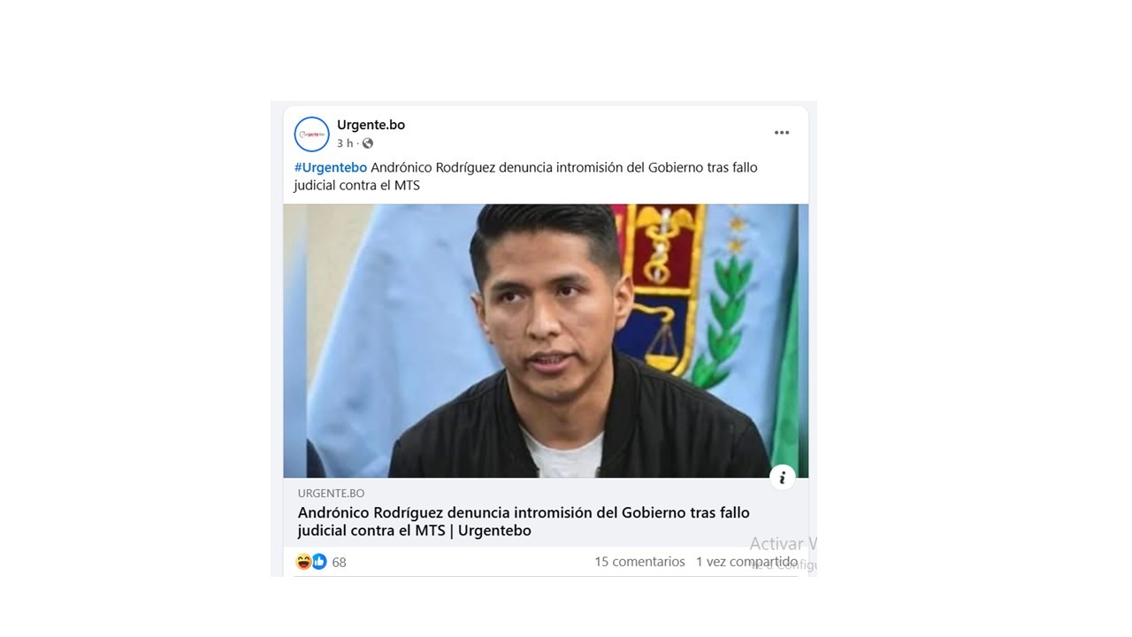
Task: Open the link info 'i' icon
Action: 783,478
